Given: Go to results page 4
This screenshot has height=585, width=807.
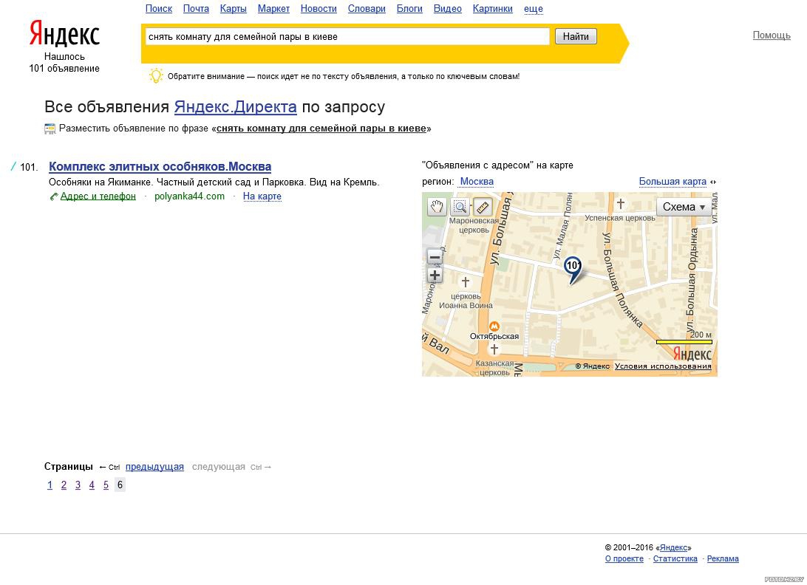Looking at the screenshot, I should [92, 485].
